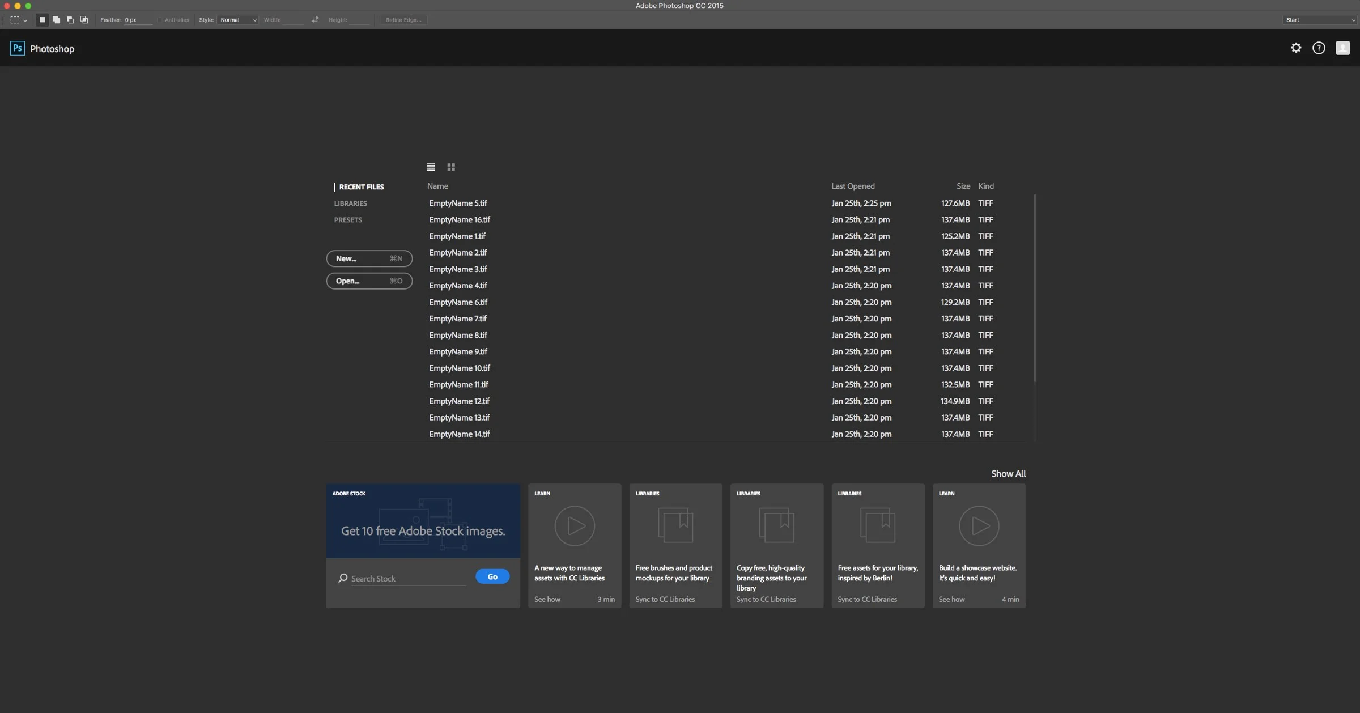Choose Add to selection mode icon

tap(56, 20)
